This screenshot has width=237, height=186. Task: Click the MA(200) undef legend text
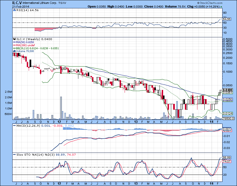click(25, 45)
